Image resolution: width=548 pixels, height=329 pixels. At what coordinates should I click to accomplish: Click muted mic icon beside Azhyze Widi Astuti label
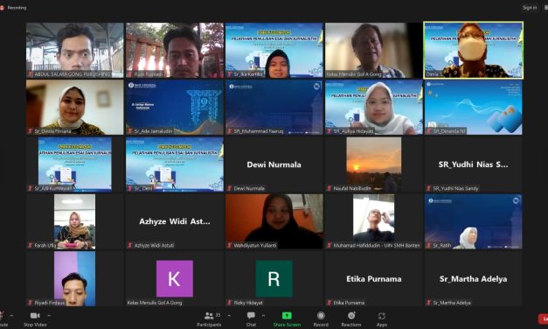coord(129,245)
